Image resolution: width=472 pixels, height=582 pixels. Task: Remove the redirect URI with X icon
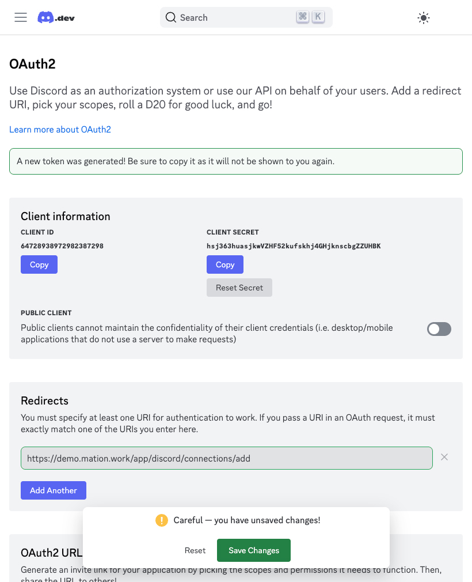pos(444,458)
